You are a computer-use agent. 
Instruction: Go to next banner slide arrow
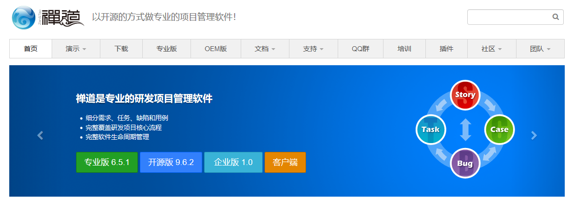(x=534, y=135)
